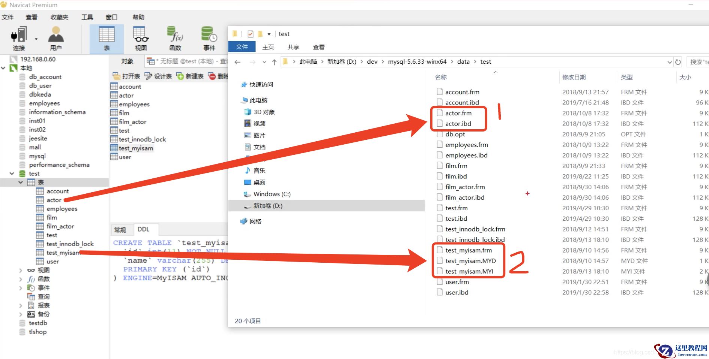Select the test_myisam.MYD file
Image resolution: width=709 pixels, height=359 pixels.
click(x=466, y=261)
